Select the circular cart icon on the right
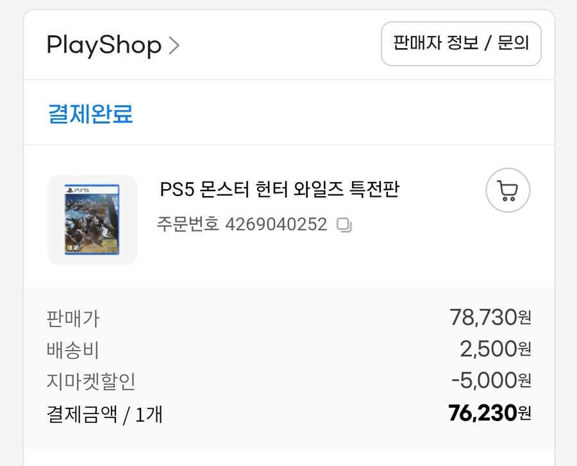577x466 pixels. click(508, 190)
